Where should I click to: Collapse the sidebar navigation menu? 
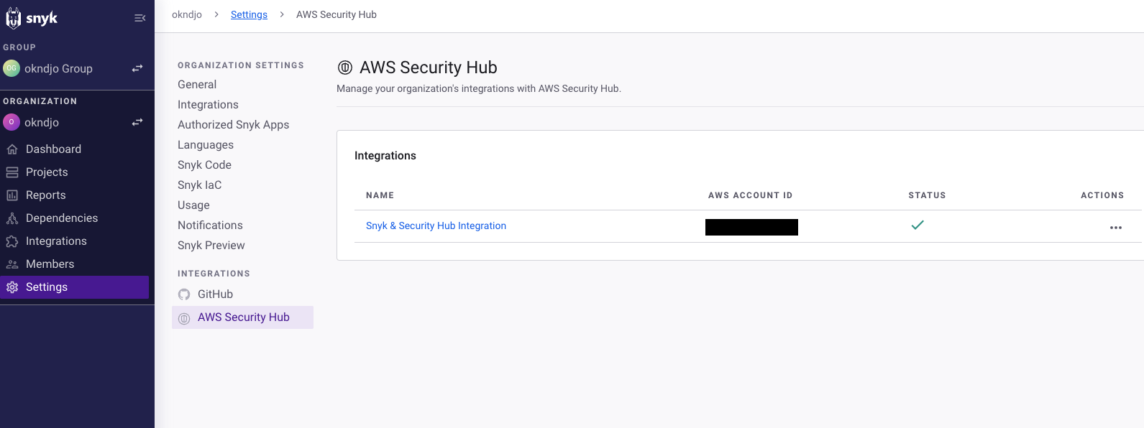139,18
